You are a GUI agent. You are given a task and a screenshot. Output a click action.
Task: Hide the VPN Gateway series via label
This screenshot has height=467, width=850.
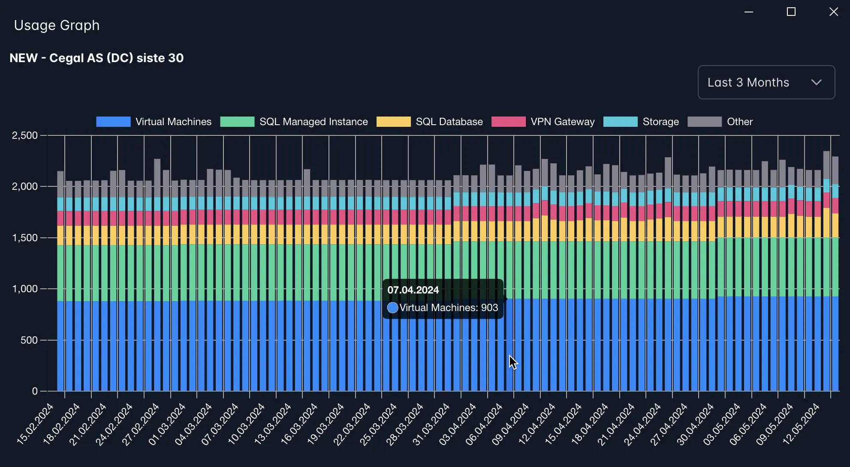pos(562,122)
